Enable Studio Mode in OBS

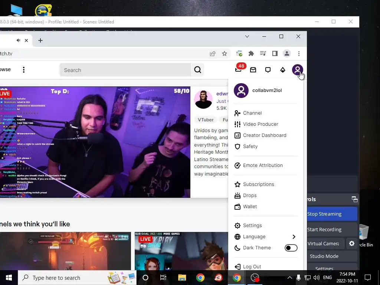332,256
